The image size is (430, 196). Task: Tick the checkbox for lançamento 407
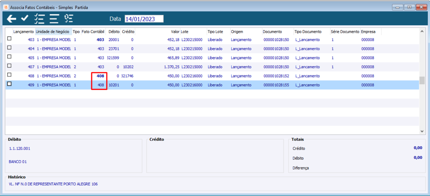click(x=9, y=66)
